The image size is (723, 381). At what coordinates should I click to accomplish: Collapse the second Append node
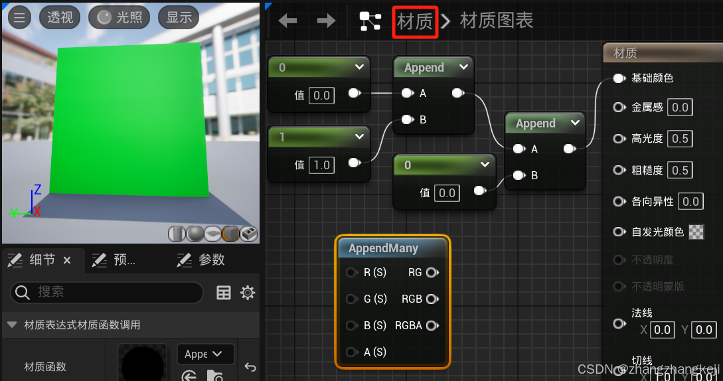[x=576, y=123]
